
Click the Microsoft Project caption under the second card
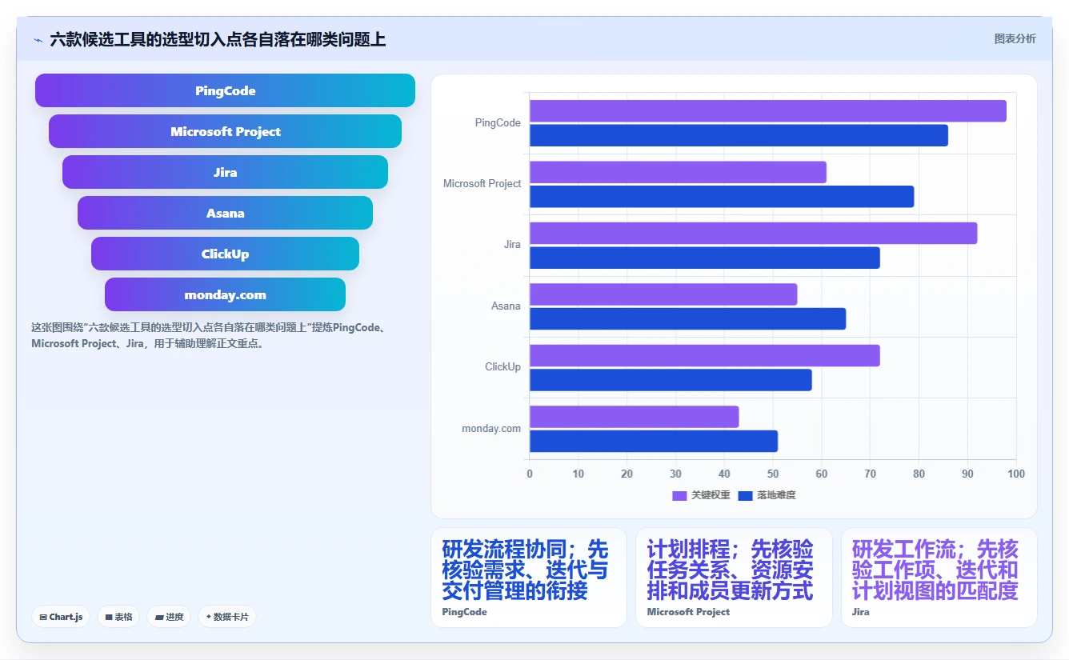688,612
